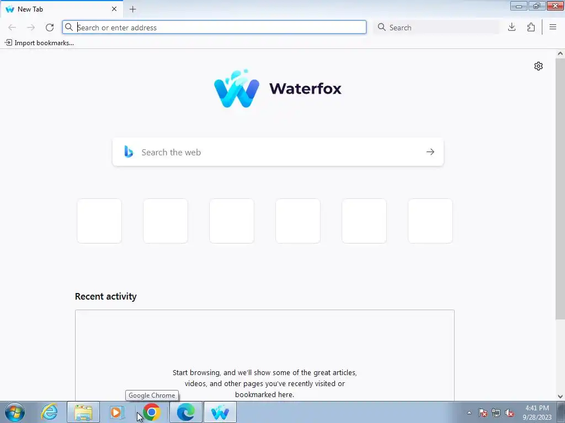Viewport: 565px width, 423px height.
Task: Click the magnifier icon in toolbar Search field
Action: pyautogui.click(x=382, y=27)
